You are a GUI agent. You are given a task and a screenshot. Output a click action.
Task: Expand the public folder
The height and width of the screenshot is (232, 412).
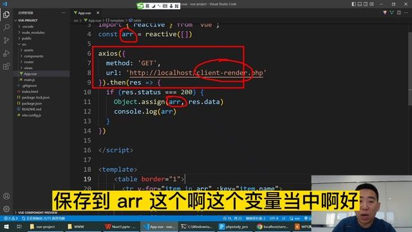pyautogui.click(x=26, y=39)
